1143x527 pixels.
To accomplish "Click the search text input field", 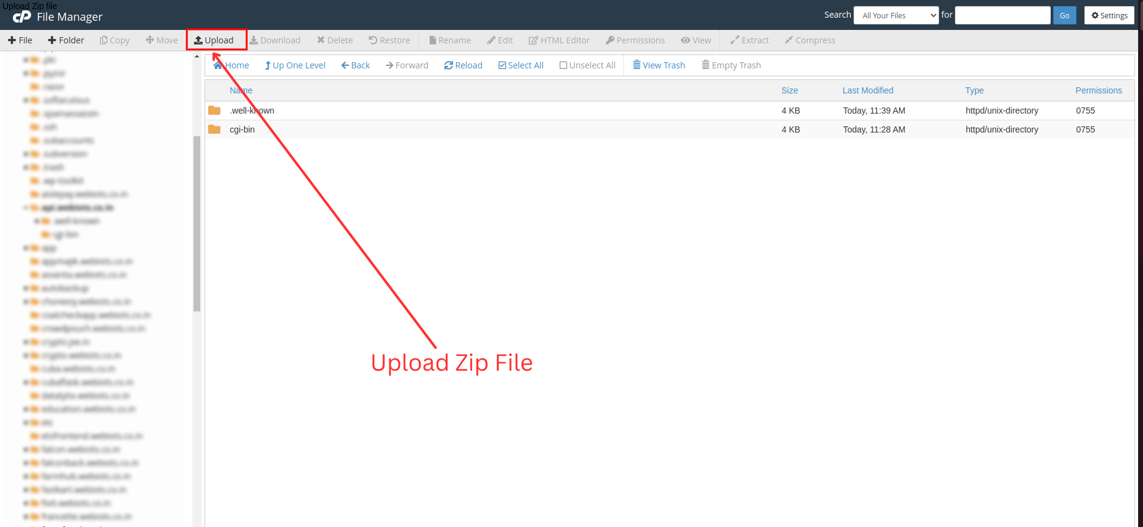I will pyautogui.click(x=1002, y=15).
